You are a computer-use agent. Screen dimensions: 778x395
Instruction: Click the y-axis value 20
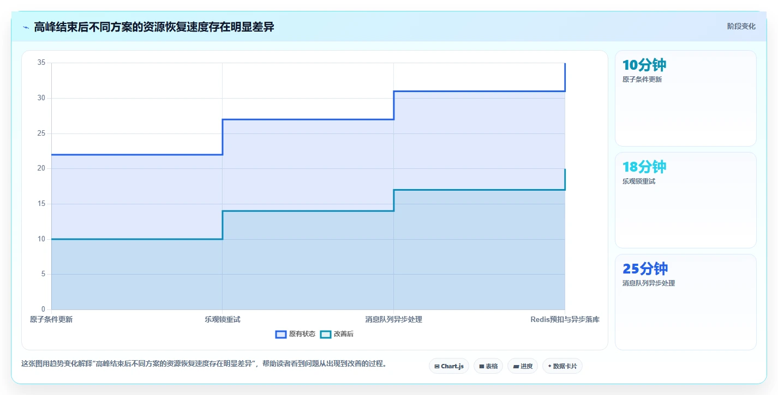pos(41,168)
